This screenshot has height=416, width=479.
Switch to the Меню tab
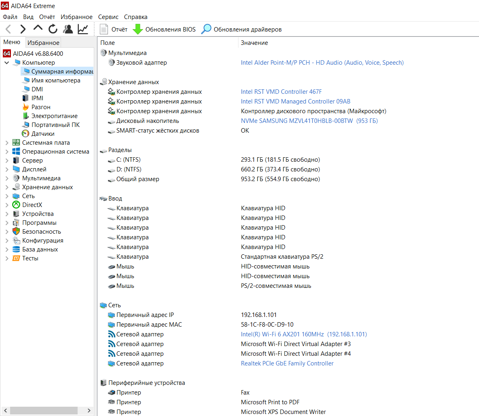coord(12,42)
